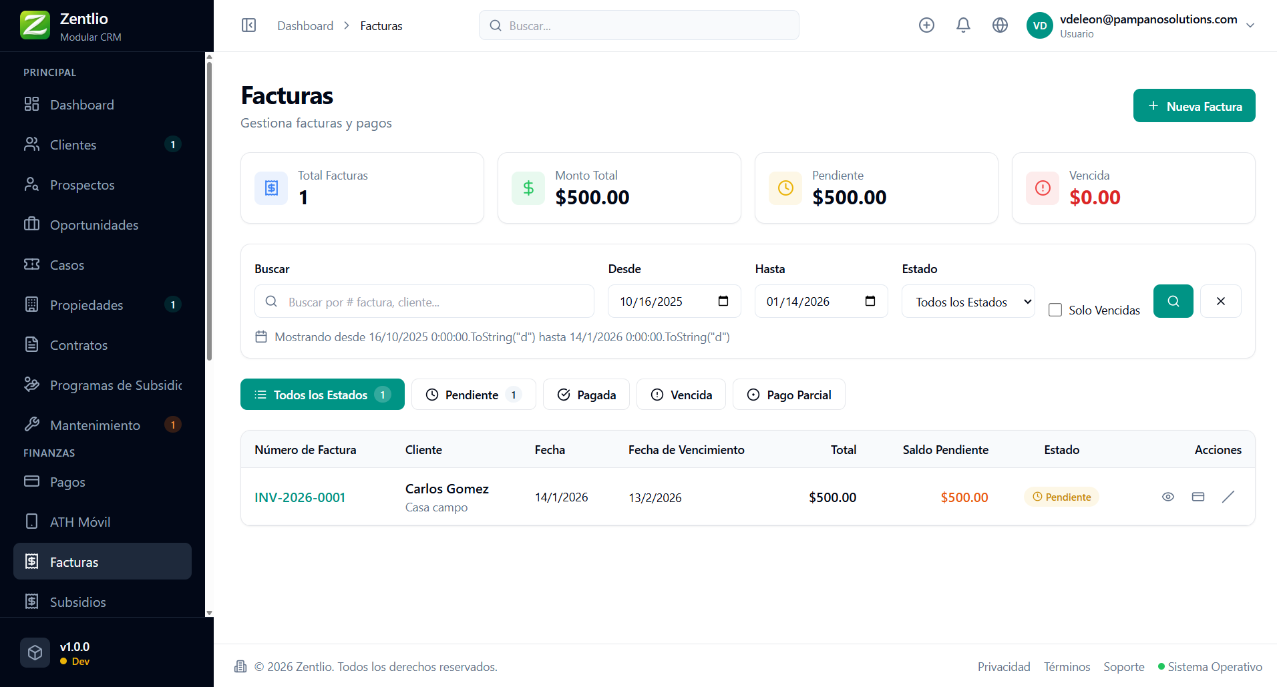Run search with the green magnifier button
Image resolution: width=1277 pixels, height=687 pixels.
1173,301
